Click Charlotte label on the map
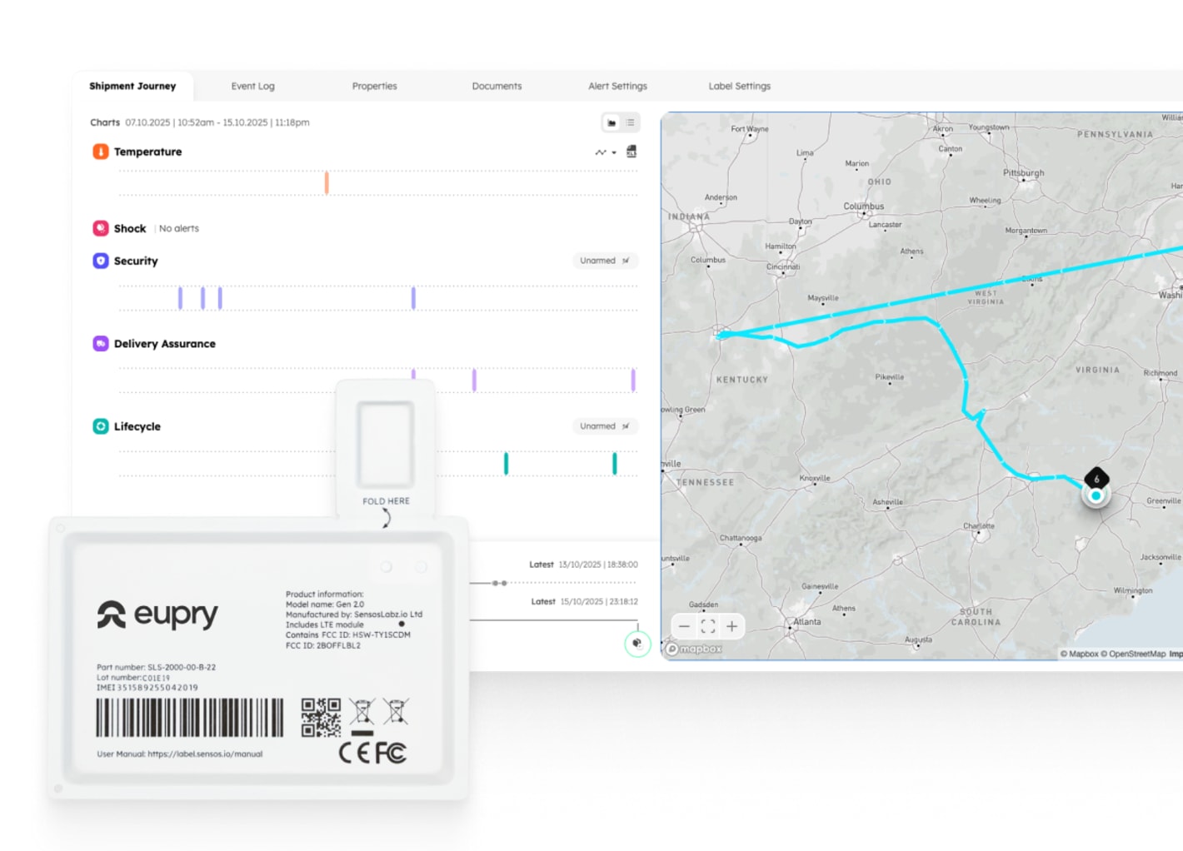The width and height of the screenshot is (1183, 851). tap(979, 525)
